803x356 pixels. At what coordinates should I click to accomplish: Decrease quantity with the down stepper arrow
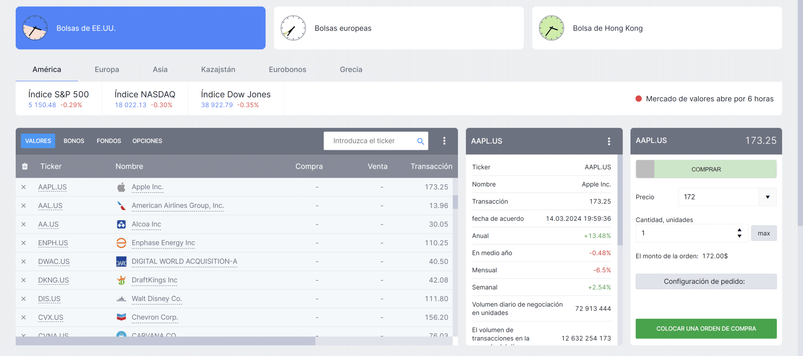click(x=739, y=236)
